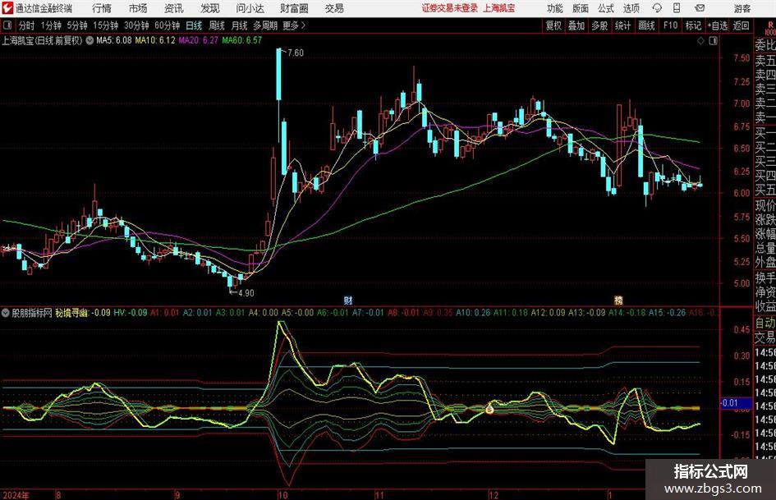Switch to the 5分钟 period tab
Screen dimensions: 776x500
[77, 25]
